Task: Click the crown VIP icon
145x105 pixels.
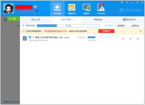Action: [35, 7]
